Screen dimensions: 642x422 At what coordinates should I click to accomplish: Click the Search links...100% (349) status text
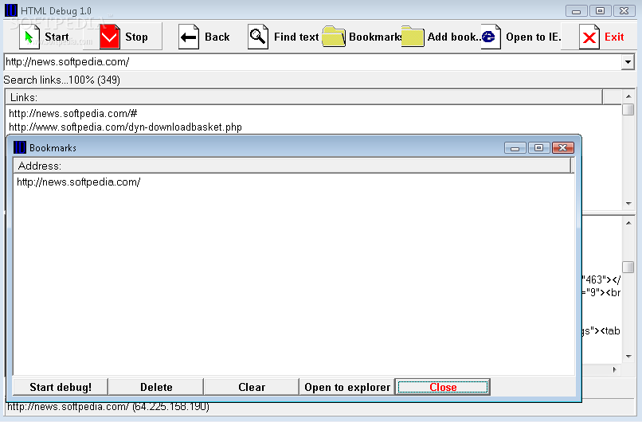coord(62,80)
